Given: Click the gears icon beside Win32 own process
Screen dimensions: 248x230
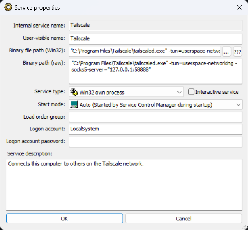Looking at the screenshot, I should coord(74,92).
